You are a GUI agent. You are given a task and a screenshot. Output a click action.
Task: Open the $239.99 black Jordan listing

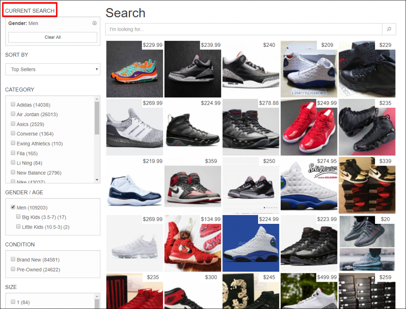pos(193,69)
